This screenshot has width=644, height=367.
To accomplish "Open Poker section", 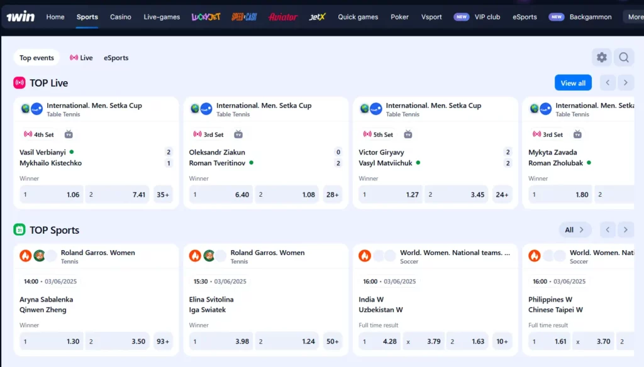I will pyautogui.click(x=399, y=17).
